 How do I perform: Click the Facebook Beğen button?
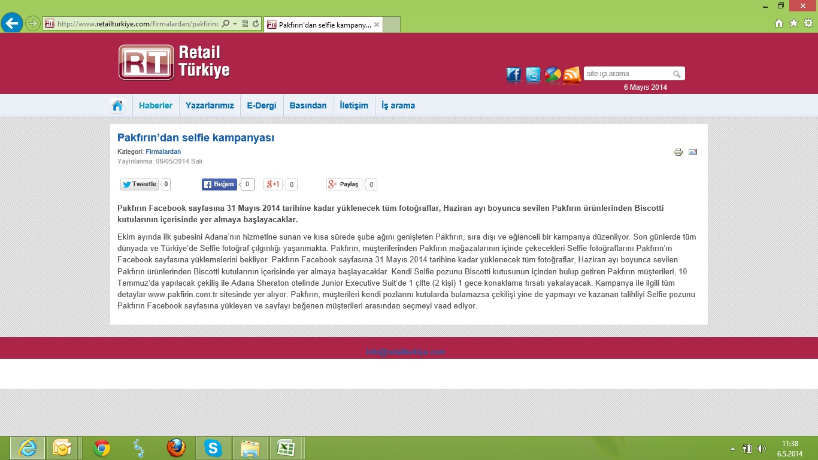219,184
